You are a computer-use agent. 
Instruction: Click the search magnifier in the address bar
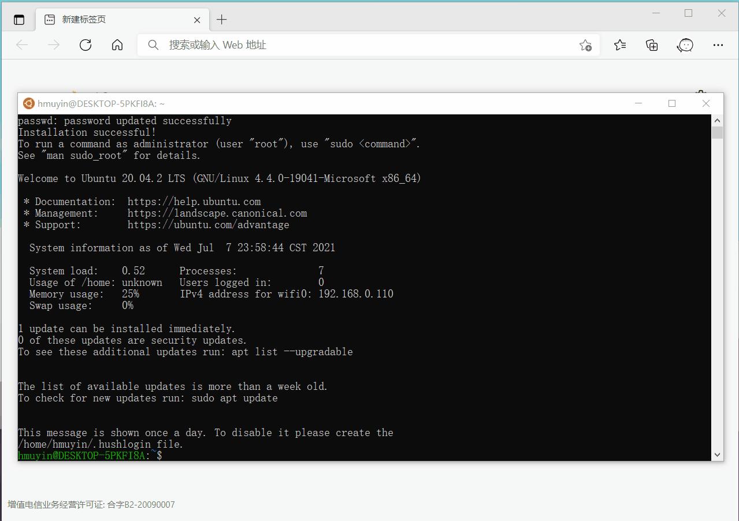(153, 44)
